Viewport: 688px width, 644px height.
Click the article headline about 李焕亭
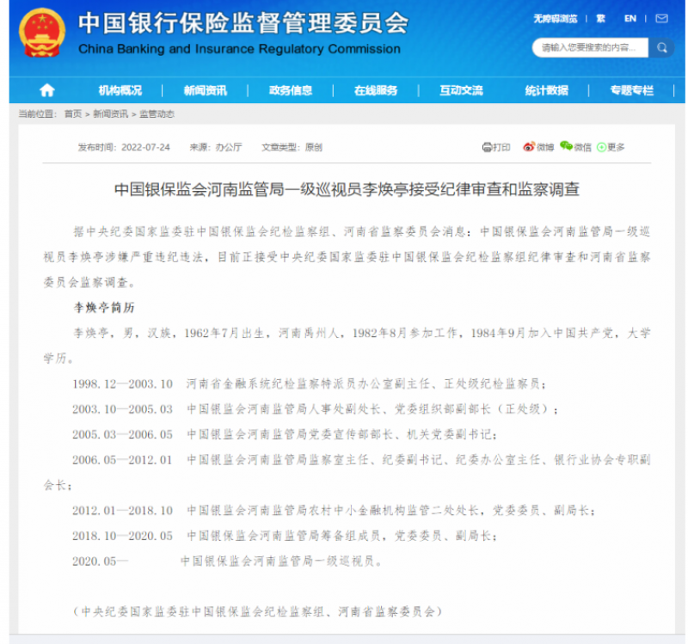point(347,189)
